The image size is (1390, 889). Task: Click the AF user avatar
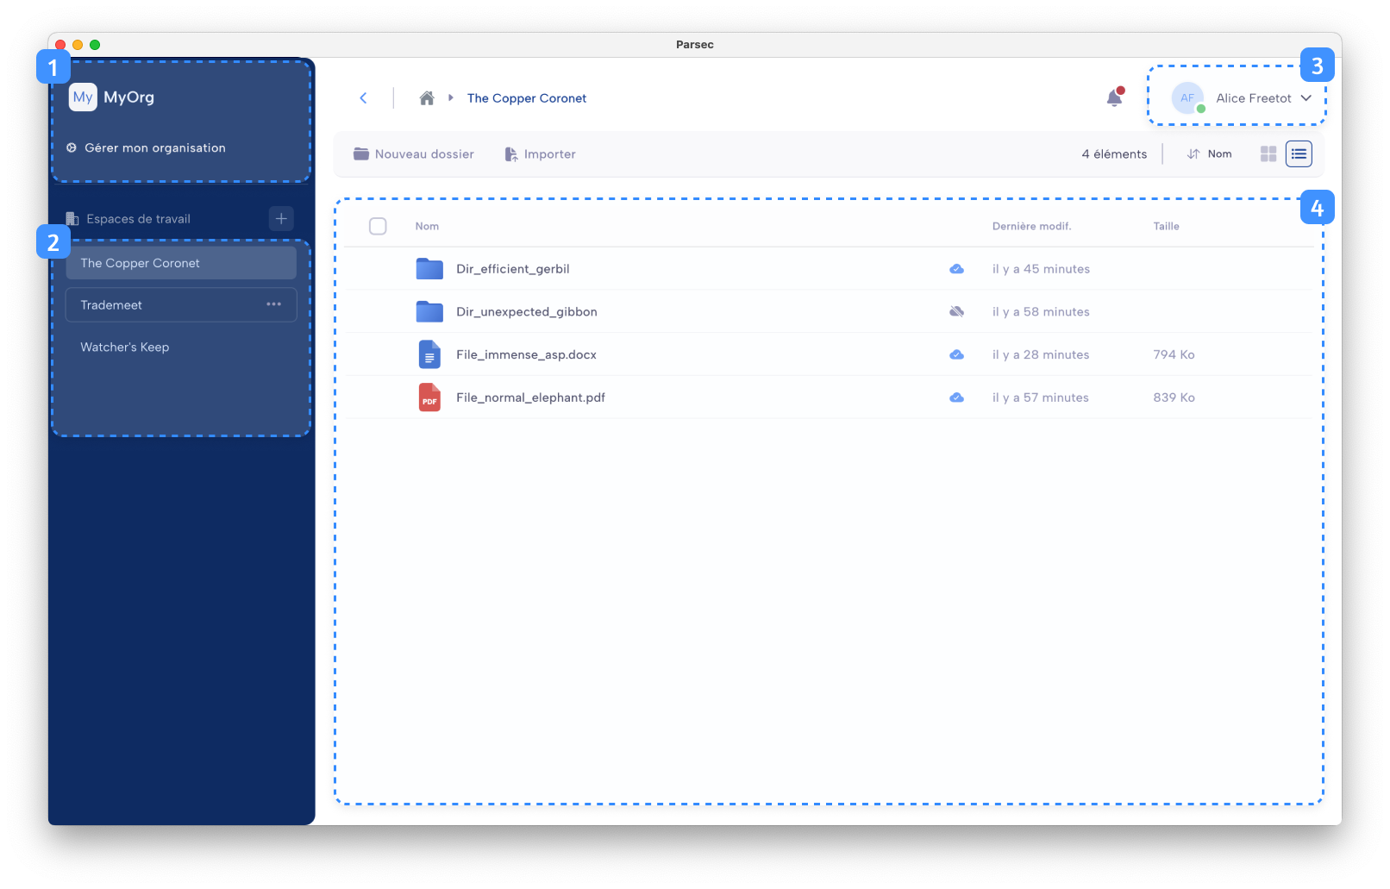tap(1187, 98)
